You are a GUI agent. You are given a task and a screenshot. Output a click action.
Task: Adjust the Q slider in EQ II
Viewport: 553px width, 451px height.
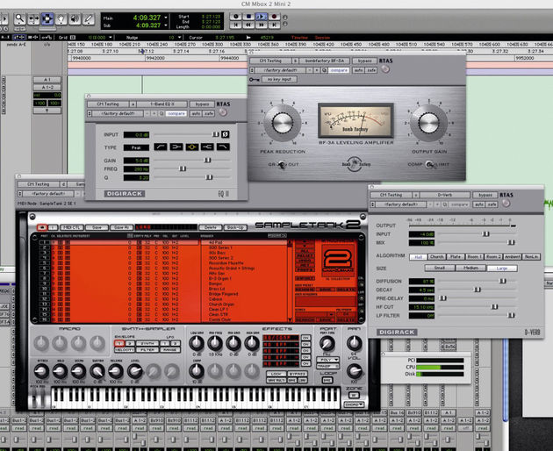(209, 177)
